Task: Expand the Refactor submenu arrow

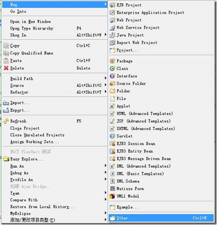Action: [x=105, y=92]
